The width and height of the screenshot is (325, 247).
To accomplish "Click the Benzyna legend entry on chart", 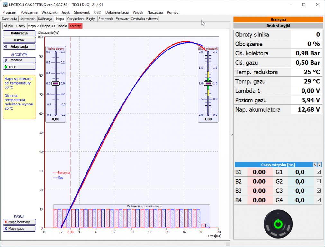I will click(61, 173).
